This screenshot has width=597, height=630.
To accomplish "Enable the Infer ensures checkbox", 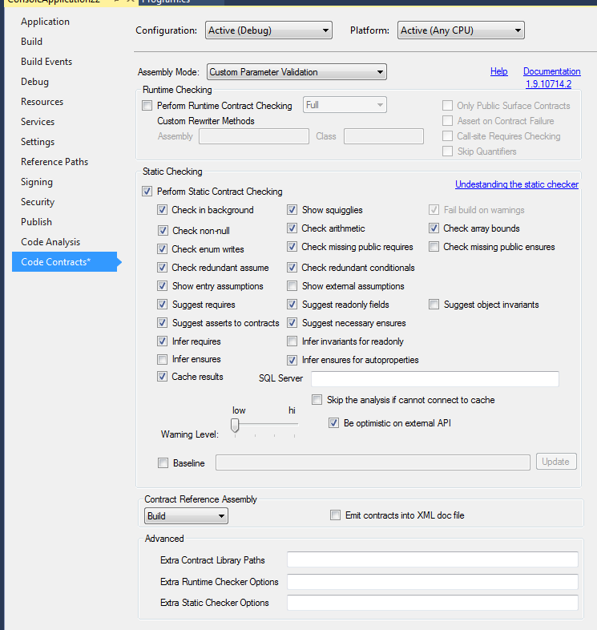I will pos(163,360).
